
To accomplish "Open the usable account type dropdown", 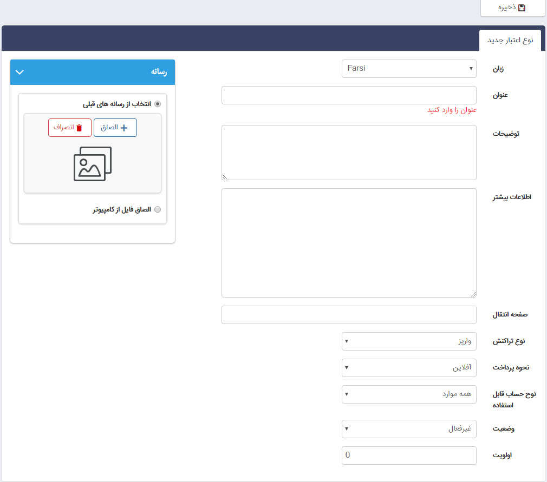I will (x=409, y=394).
